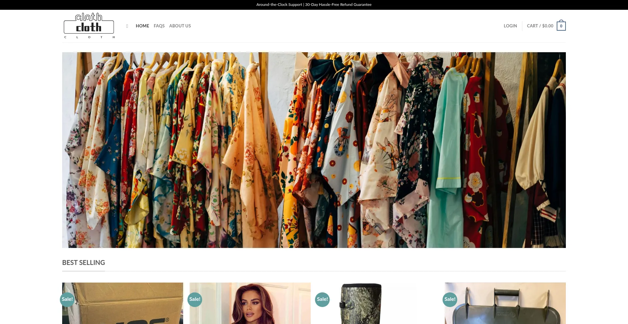The image size is (628, 324).
Task: Select the HOME menu item
Action: click(x=142, y=26)
